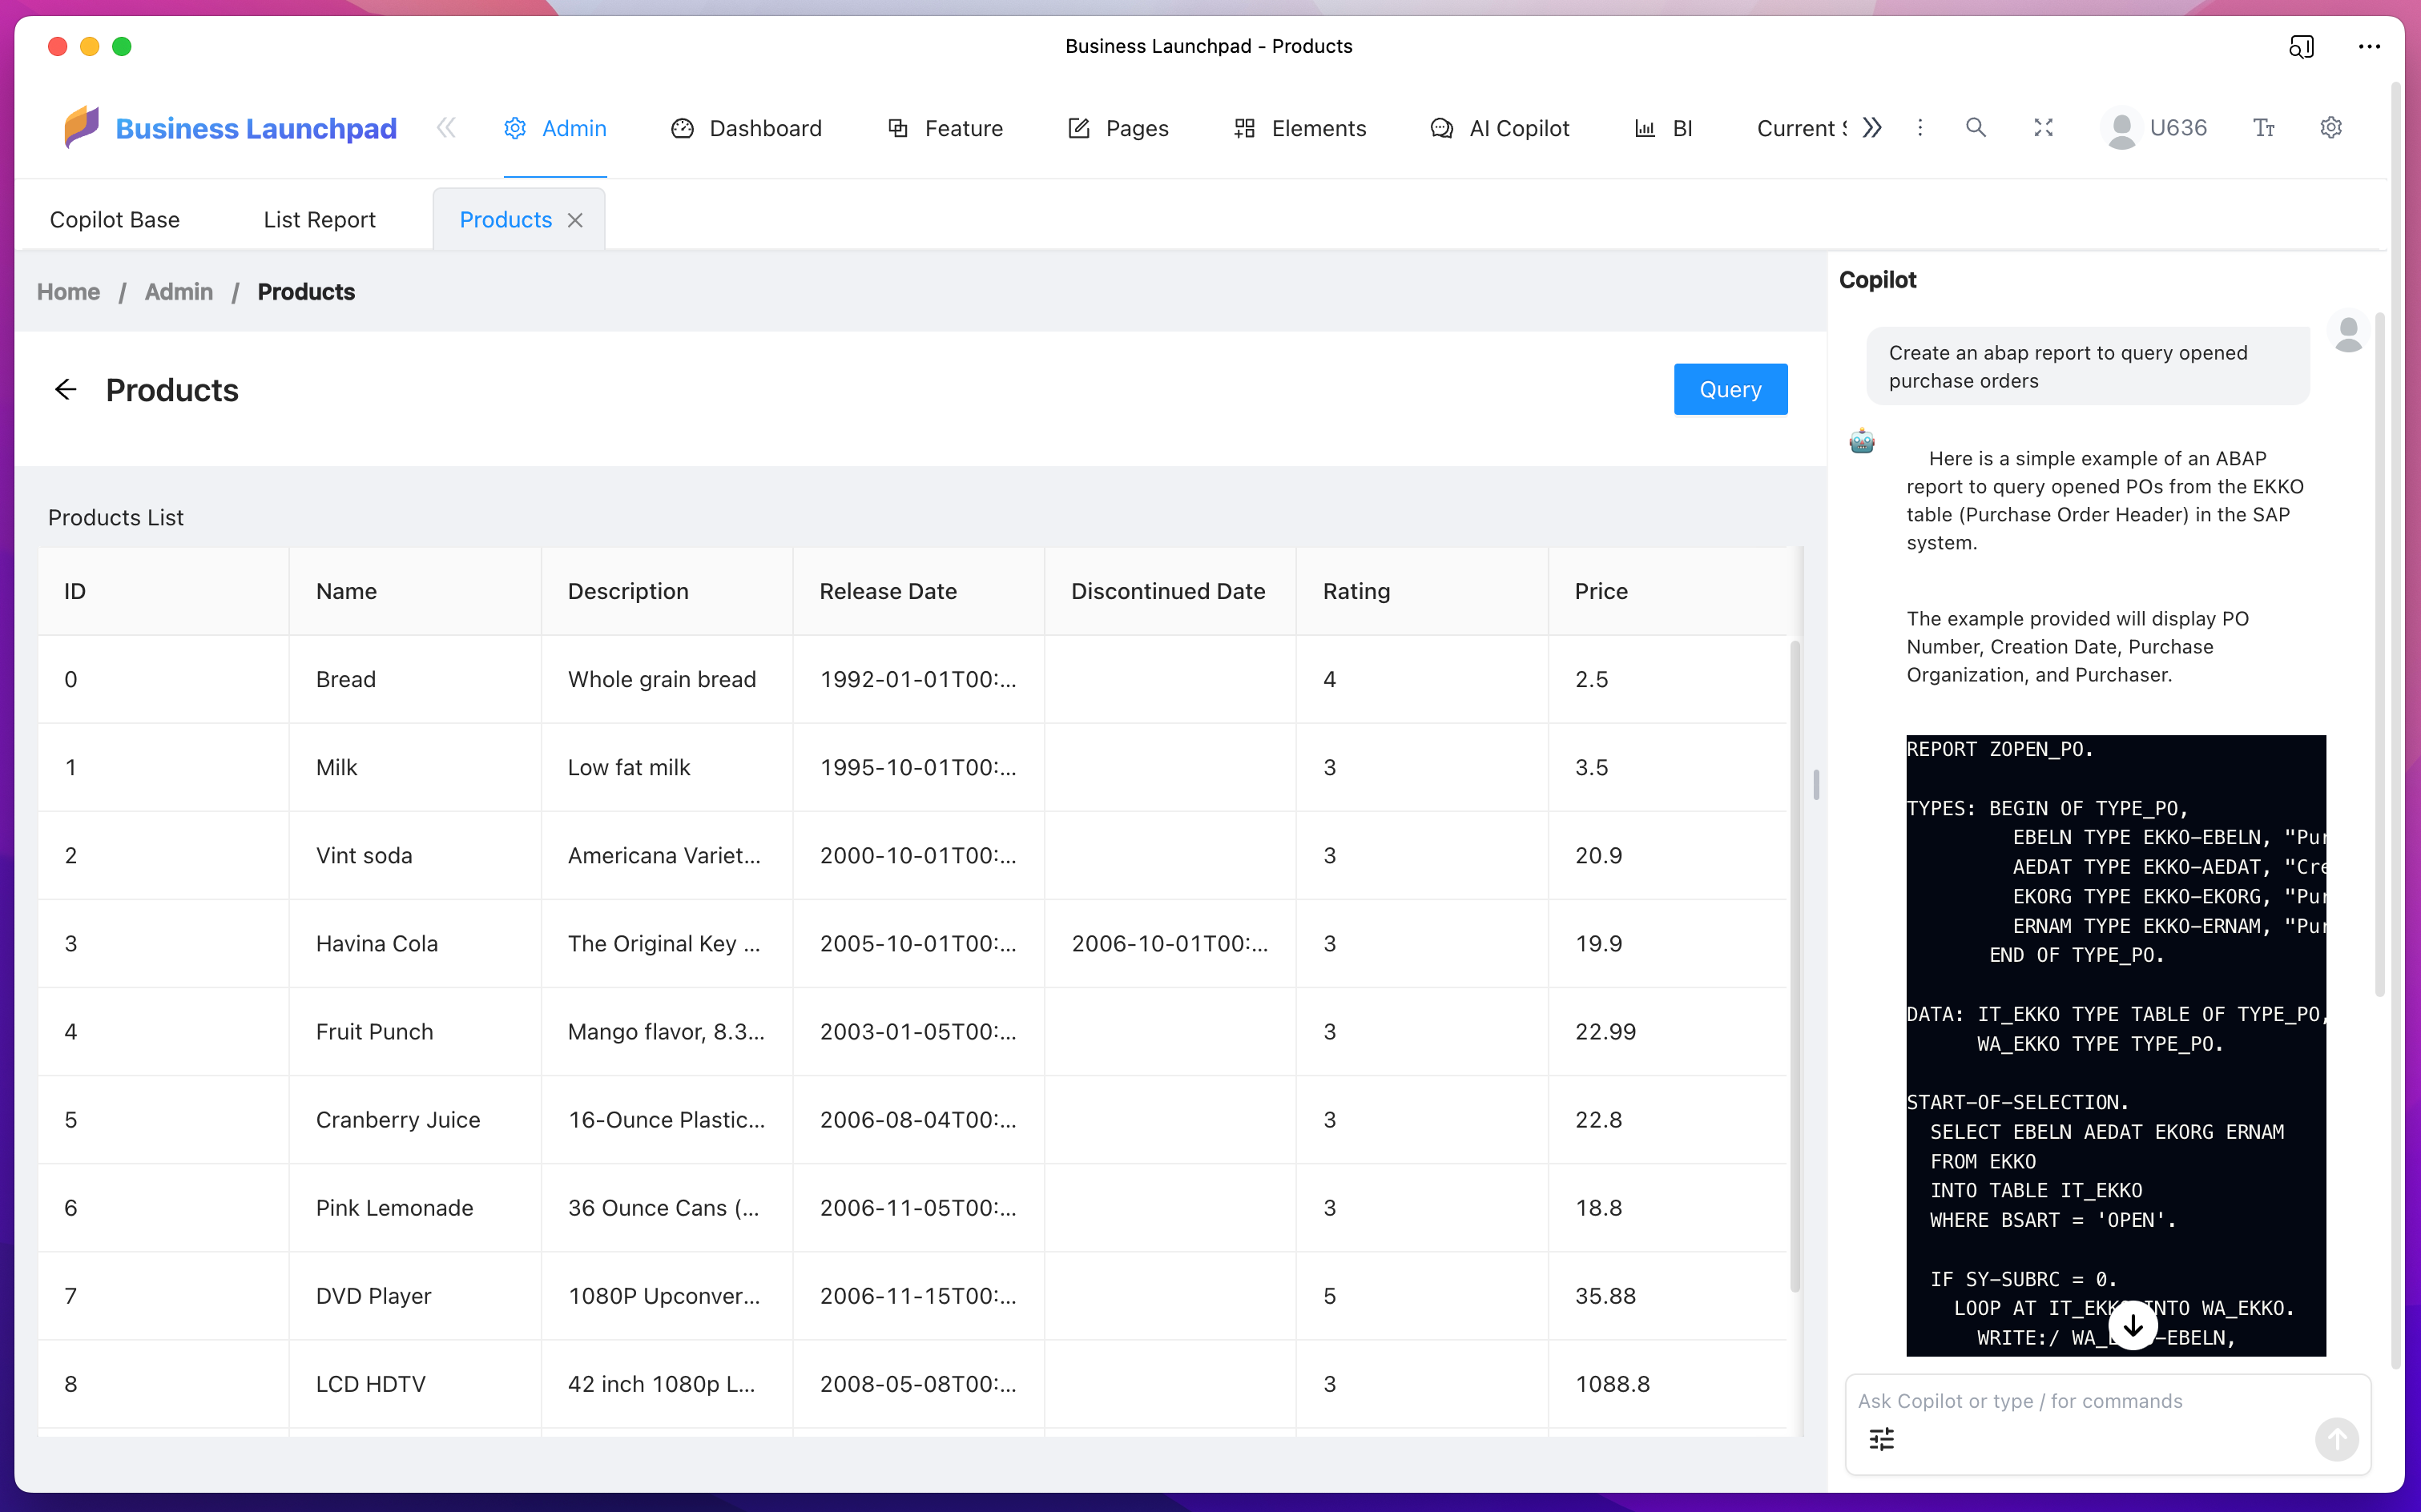The image size is (2421, 1512).
Task: Click the back arrow beside Products heading
Action: click(x=66, y=390)
